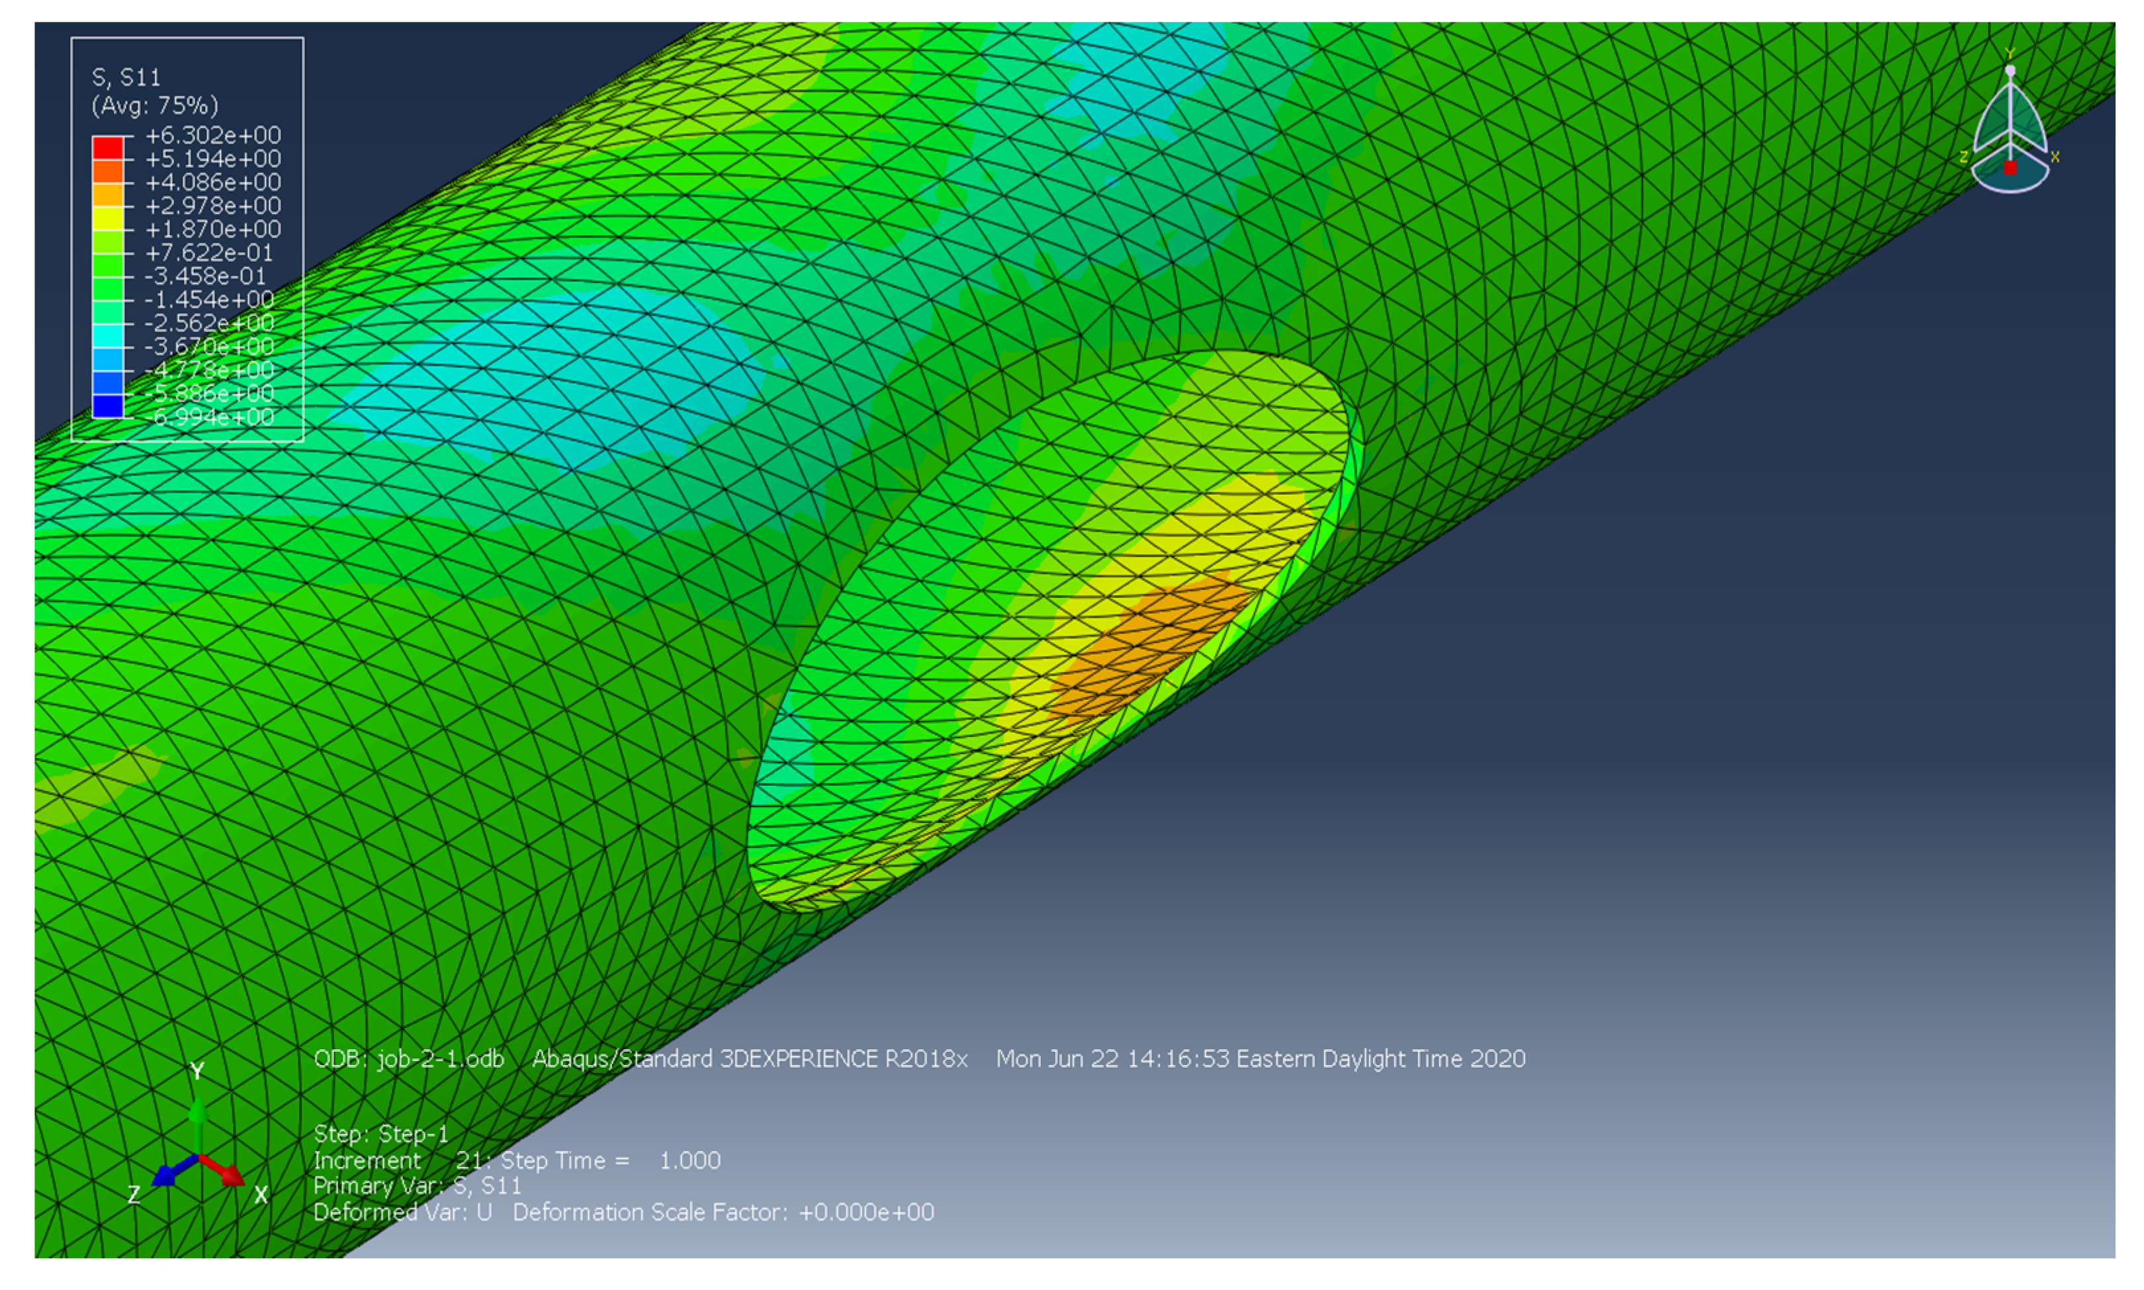
Task: Click the ODB: job-2-1.odb title text
Action: 409,1058
